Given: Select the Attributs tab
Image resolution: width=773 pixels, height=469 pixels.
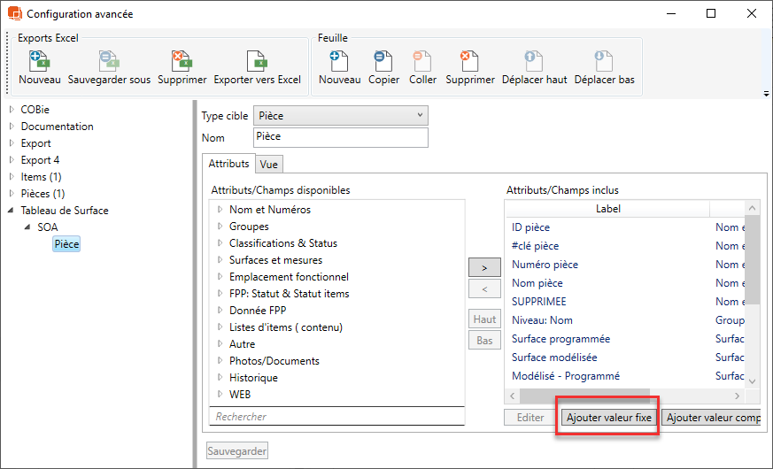Looking at the screenshot, I should pyautogui.click(x=228, y=164).
